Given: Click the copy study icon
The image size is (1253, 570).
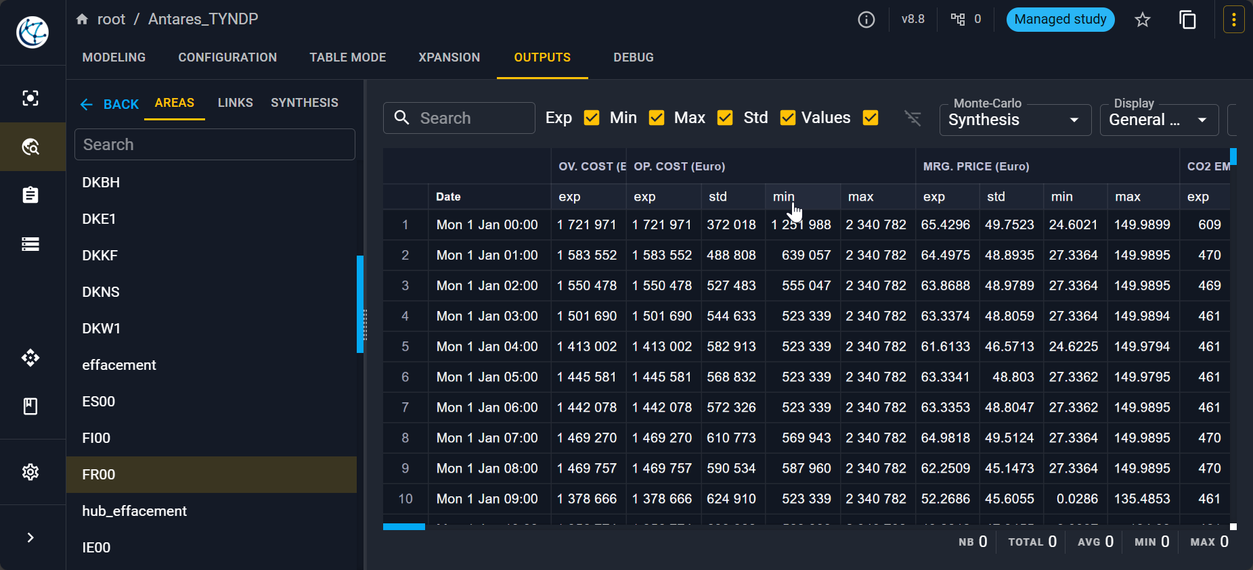Looking at the screenshot, I should click(x=1188, y=20).
